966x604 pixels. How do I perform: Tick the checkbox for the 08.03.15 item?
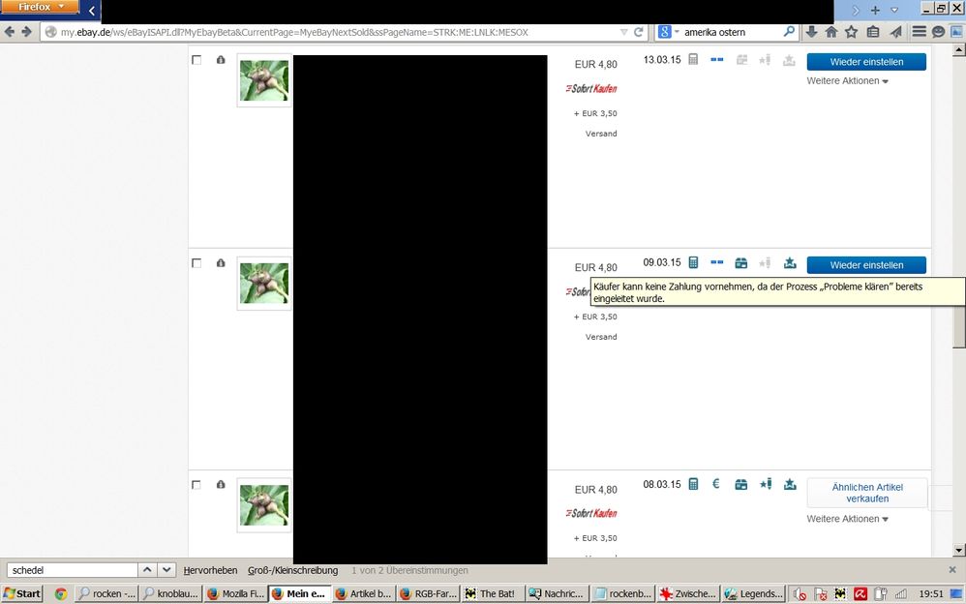click(196, 484)
